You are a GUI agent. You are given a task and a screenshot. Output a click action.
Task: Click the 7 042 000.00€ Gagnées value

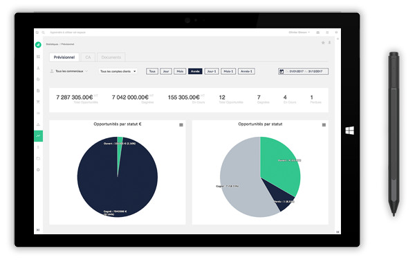click(130, 97)
